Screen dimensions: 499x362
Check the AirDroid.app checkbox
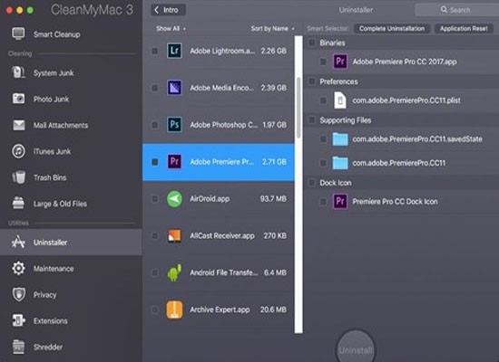[154, 199]
